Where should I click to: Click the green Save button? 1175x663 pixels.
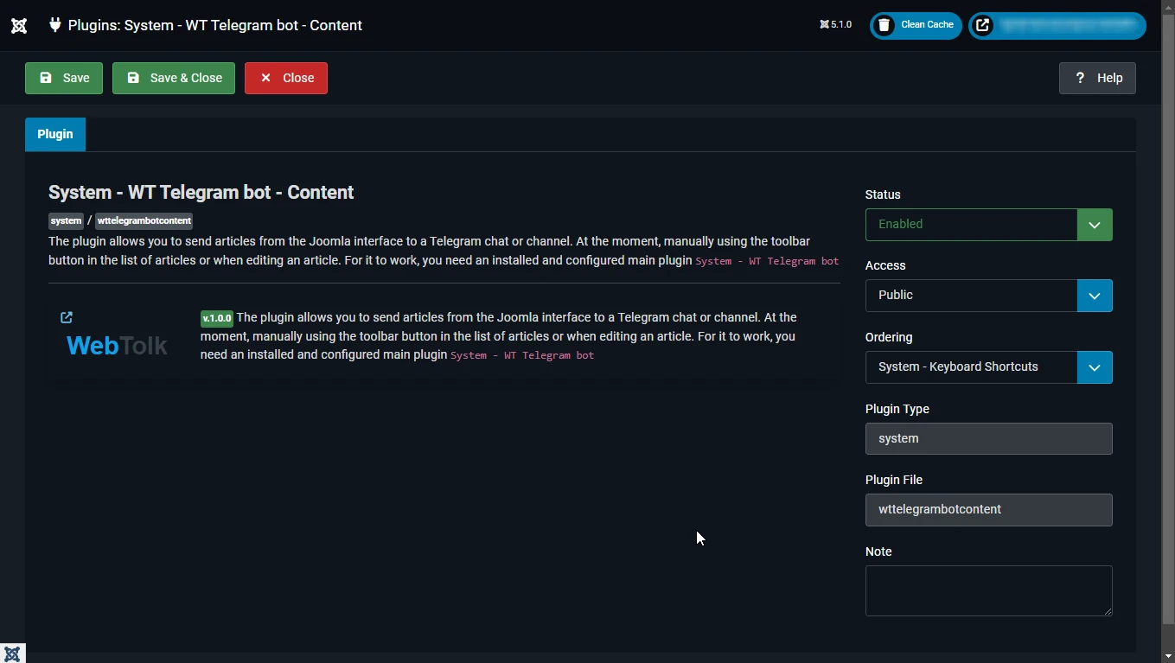click(64, 78)
